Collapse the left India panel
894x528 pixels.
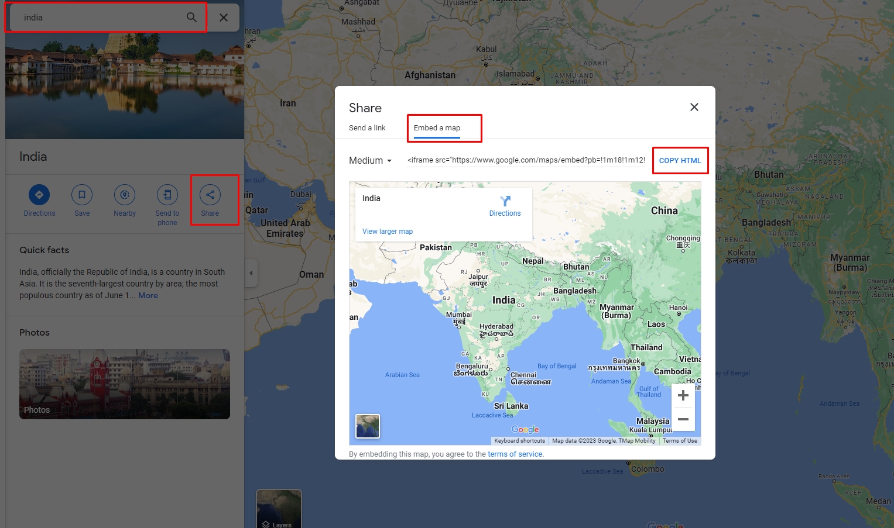coord(251,273)
